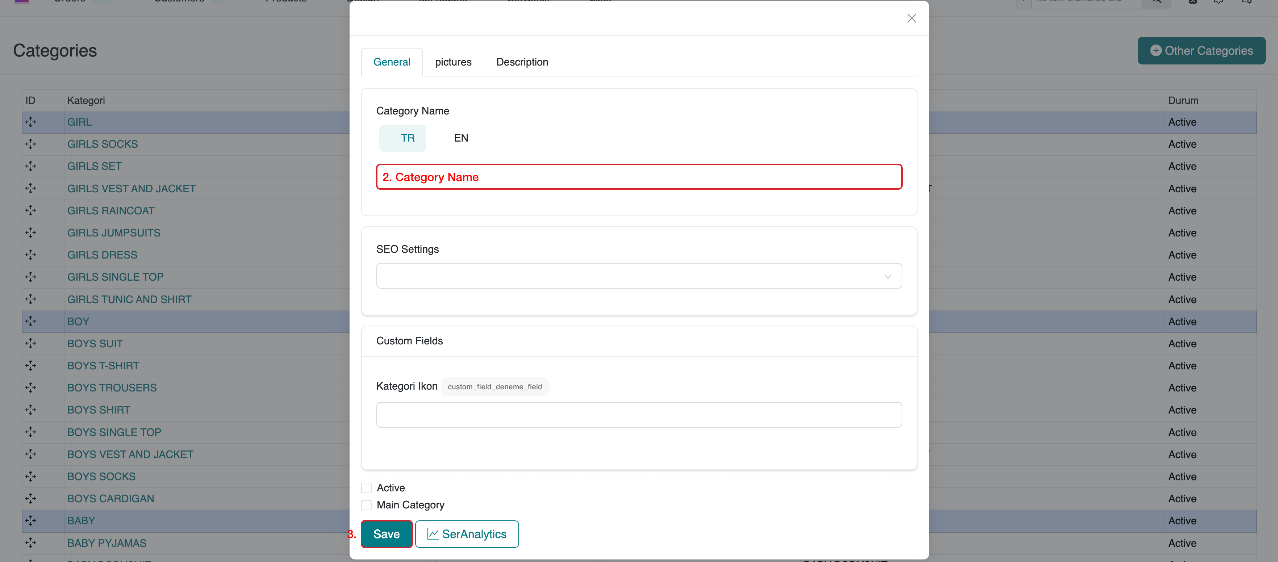
Task: Switch to the EN language option
Action: pos(461,138)
